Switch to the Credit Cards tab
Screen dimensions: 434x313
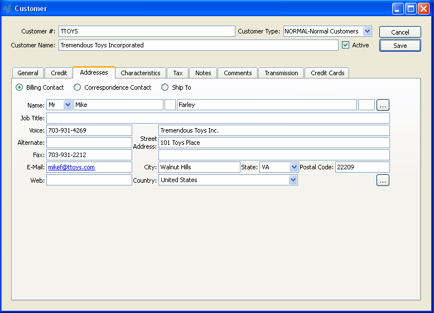tap(327, 73)
